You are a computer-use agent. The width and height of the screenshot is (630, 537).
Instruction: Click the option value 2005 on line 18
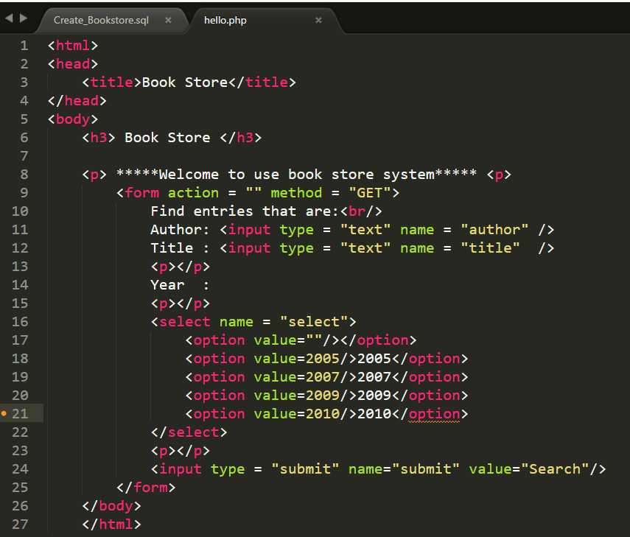tap(323, 359)
